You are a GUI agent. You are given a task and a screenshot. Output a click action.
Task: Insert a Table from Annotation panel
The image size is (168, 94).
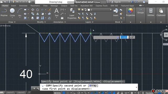click(62, 18)
